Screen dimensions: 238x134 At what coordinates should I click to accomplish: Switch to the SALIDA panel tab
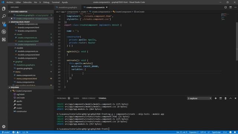pyautogui.click(x=76, y=98)
